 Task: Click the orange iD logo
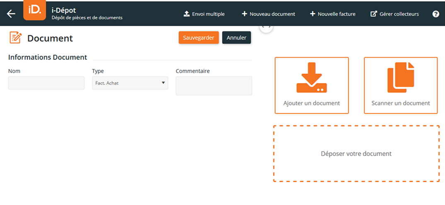coord(34,10)
